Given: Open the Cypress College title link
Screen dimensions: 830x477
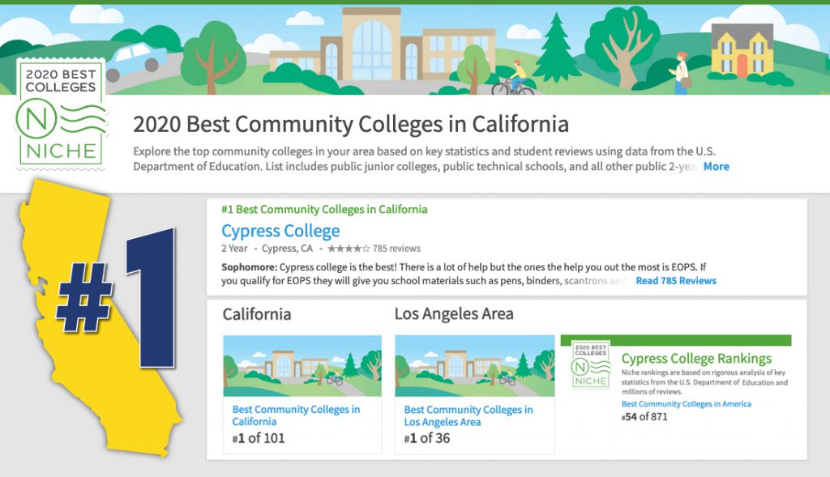Looking at the screenshot, I should click(280, 231).
